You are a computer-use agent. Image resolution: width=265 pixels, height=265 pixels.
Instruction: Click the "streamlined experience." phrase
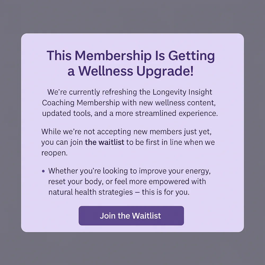click(176, 113)
